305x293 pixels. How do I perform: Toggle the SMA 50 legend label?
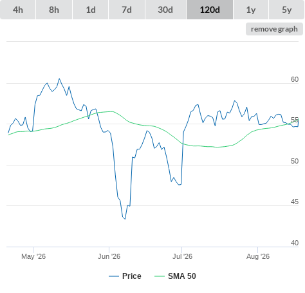(182, 276)
